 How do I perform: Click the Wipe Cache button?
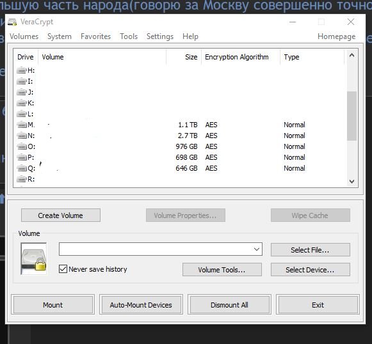point(311,215)
